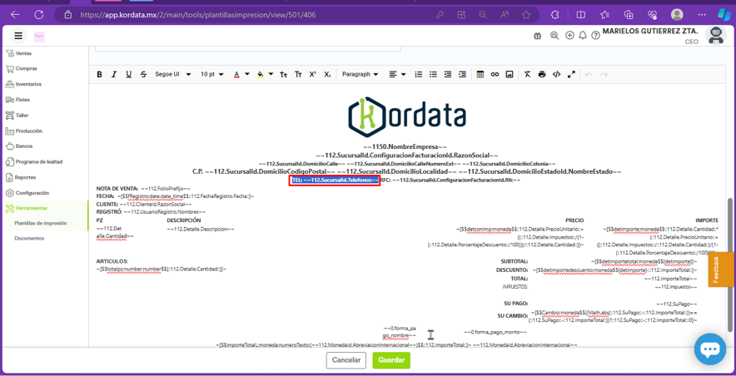
Task: Insert a table into the template
Action: point(480,75)
